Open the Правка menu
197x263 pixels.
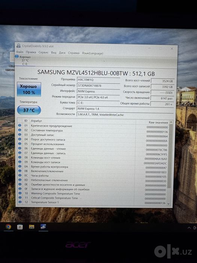tap(31, 52)
